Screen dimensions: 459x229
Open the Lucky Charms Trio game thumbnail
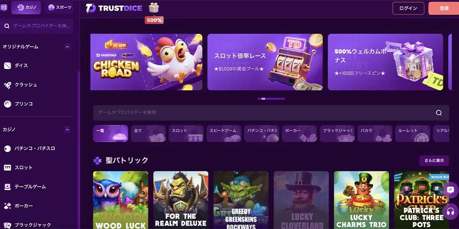pos(361,200)
